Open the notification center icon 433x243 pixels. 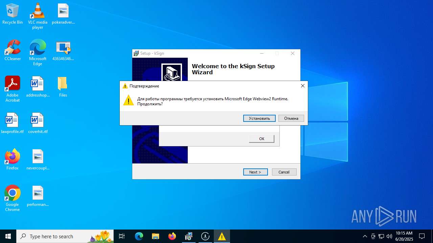422,236
